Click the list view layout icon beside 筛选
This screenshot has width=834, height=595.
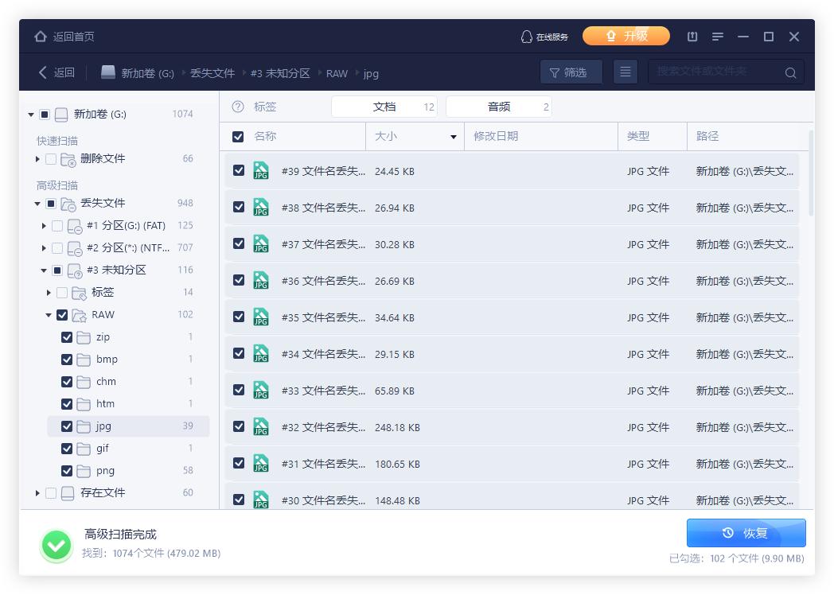click(625, 72)
